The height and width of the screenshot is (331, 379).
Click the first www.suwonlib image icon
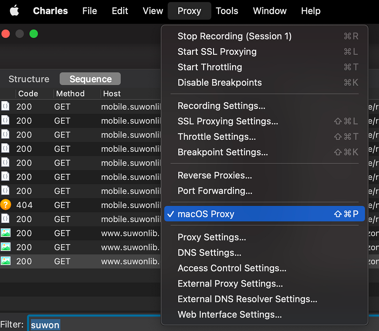6,233
